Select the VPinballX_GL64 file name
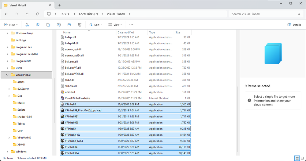 pyautogui.click(x=74, y=141)
